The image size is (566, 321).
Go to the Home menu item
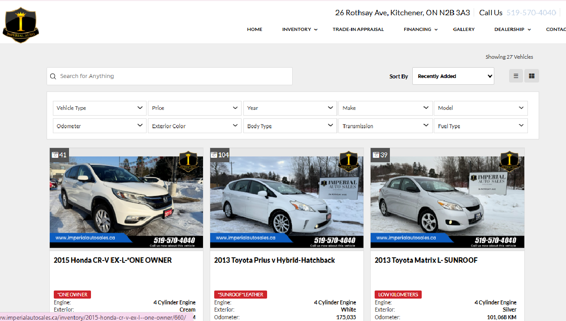click(255, 30)
